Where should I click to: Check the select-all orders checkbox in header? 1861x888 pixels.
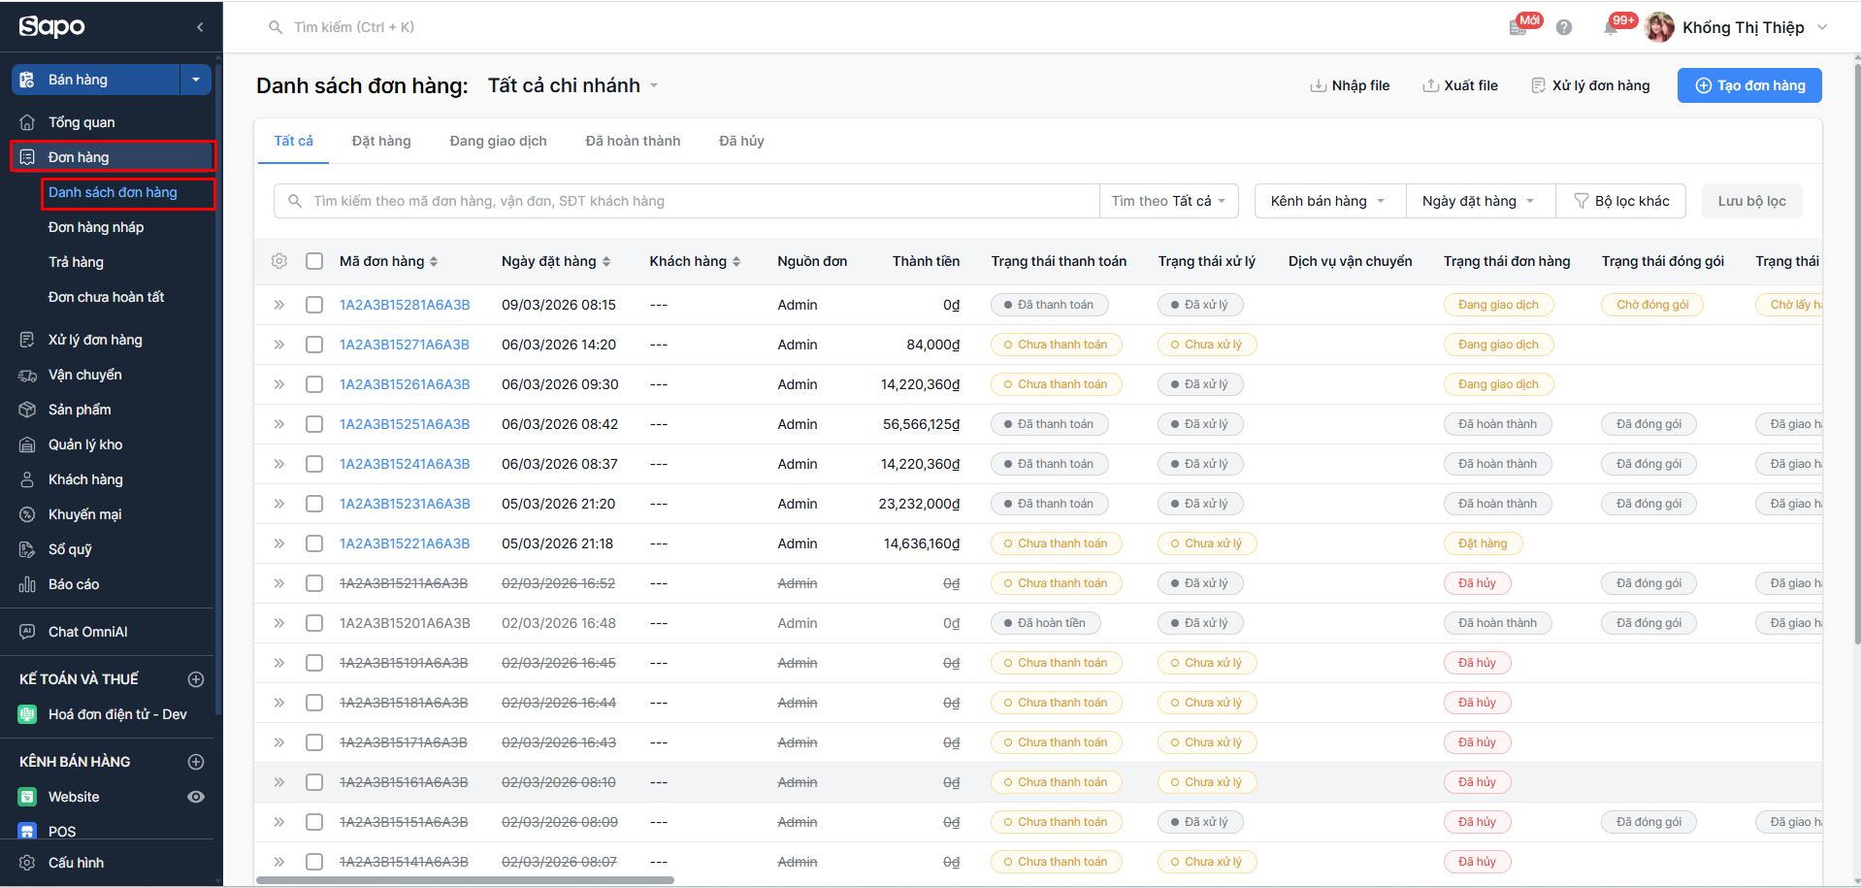point(314,261)
